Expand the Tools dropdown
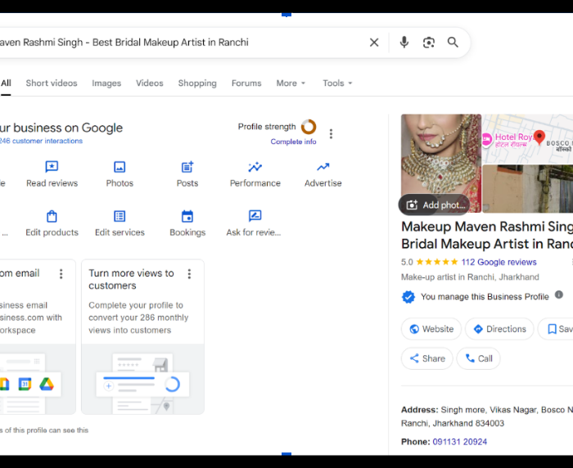Screen dimensions: 573x468 coord(337,83)
